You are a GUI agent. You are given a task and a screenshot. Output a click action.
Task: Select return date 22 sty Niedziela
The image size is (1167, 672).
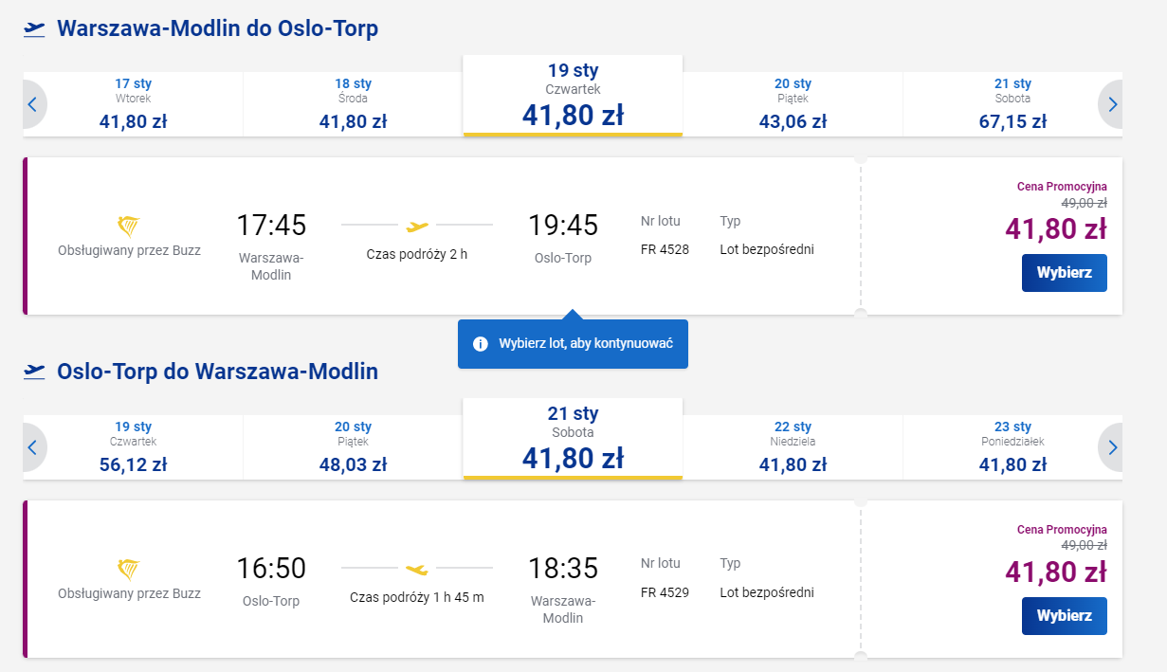793,447
